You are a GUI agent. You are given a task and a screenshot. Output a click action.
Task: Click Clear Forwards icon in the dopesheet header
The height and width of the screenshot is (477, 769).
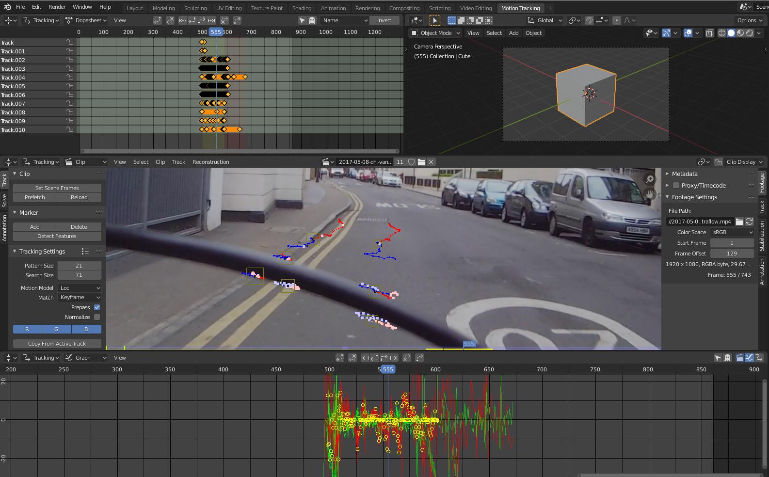tap(224, 20)
